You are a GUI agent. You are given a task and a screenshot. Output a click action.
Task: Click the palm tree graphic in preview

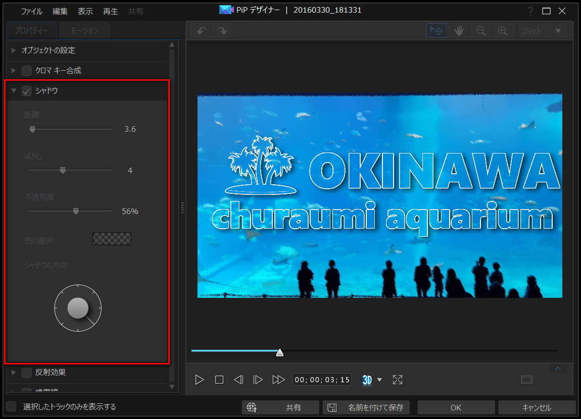261,165
